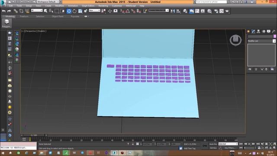Click the Play Animation button
The height and width of the screenshot is (156, 277).
(x=249, y=144)
